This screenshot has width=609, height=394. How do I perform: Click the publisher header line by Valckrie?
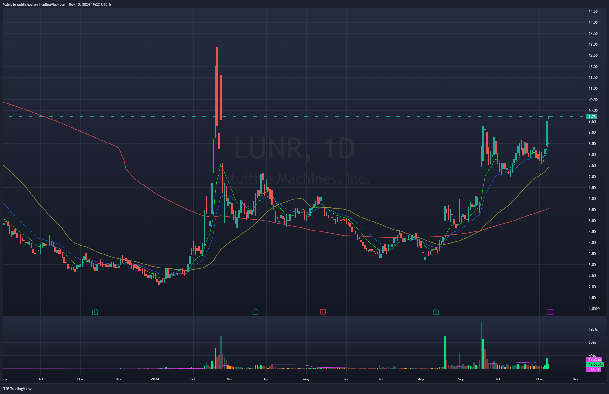(57, 5)
